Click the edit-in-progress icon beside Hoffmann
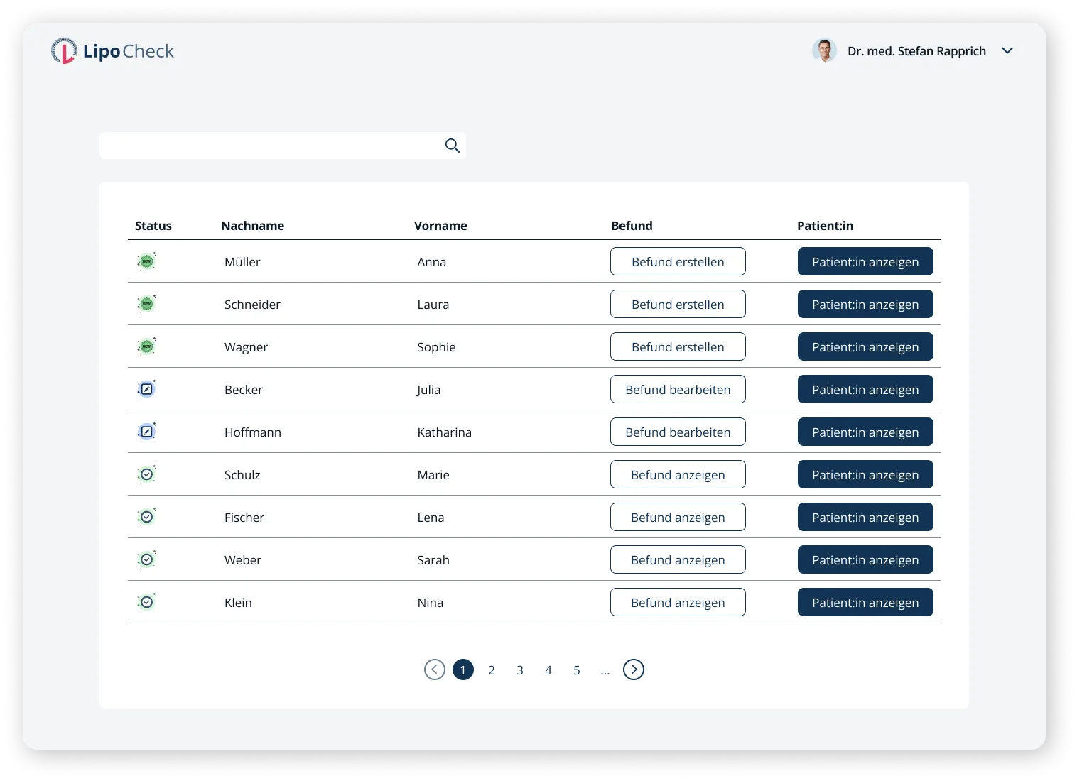 pyautogui.click(x=146, y=431)
